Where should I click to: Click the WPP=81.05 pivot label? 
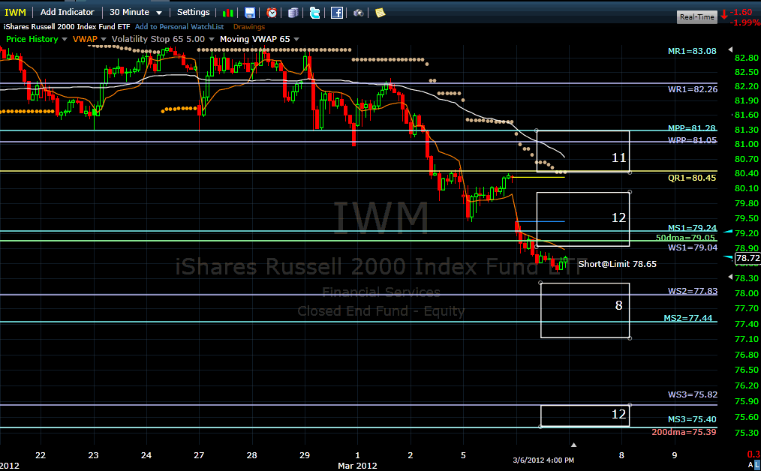tap(693, 141)
